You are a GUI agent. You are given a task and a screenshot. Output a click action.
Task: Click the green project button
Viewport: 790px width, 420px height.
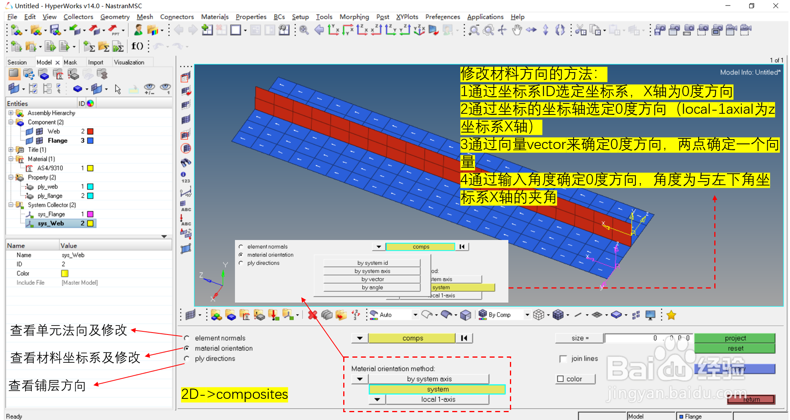click(x=735, y=338)
